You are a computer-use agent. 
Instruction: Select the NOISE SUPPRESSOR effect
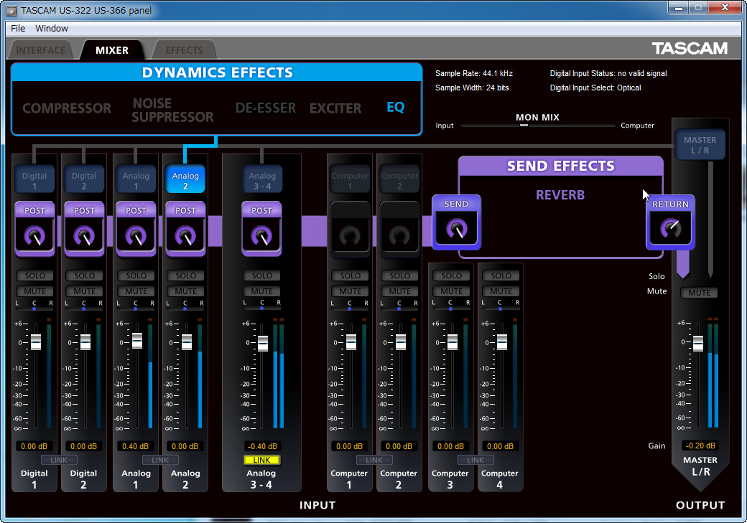coord(172,110)
